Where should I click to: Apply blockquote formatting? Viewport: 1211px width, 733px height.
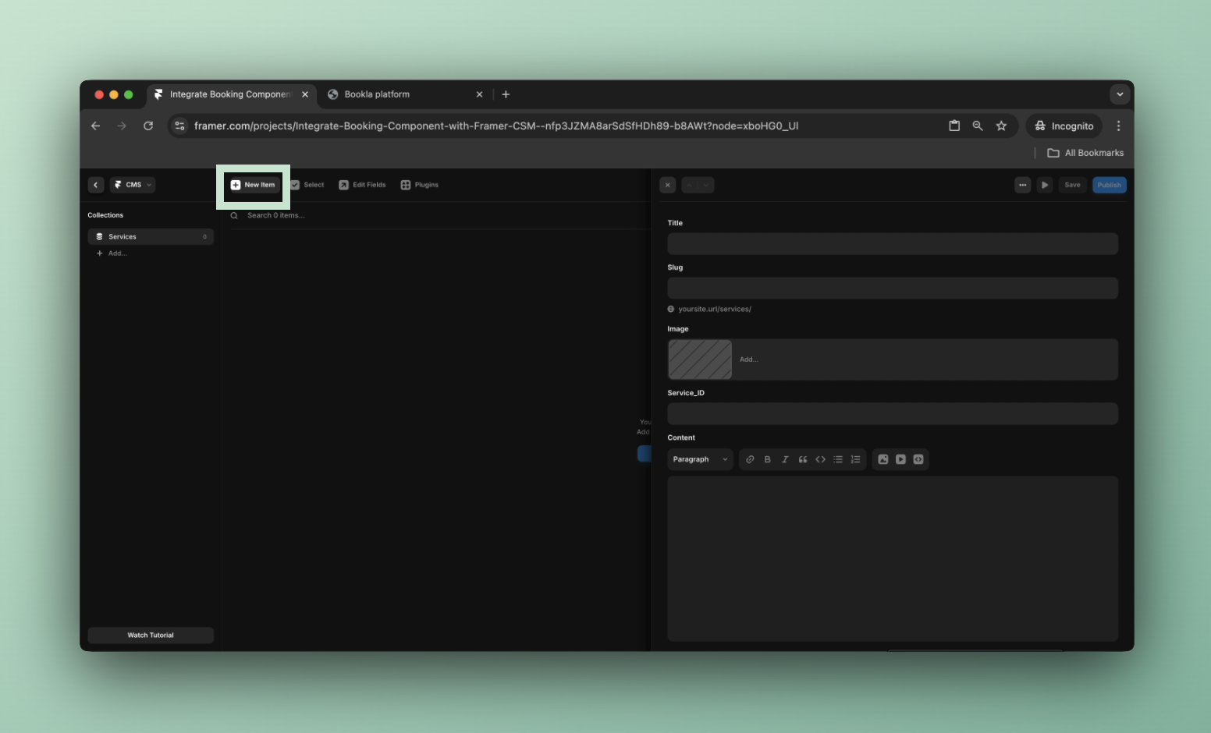coord(803,459)
